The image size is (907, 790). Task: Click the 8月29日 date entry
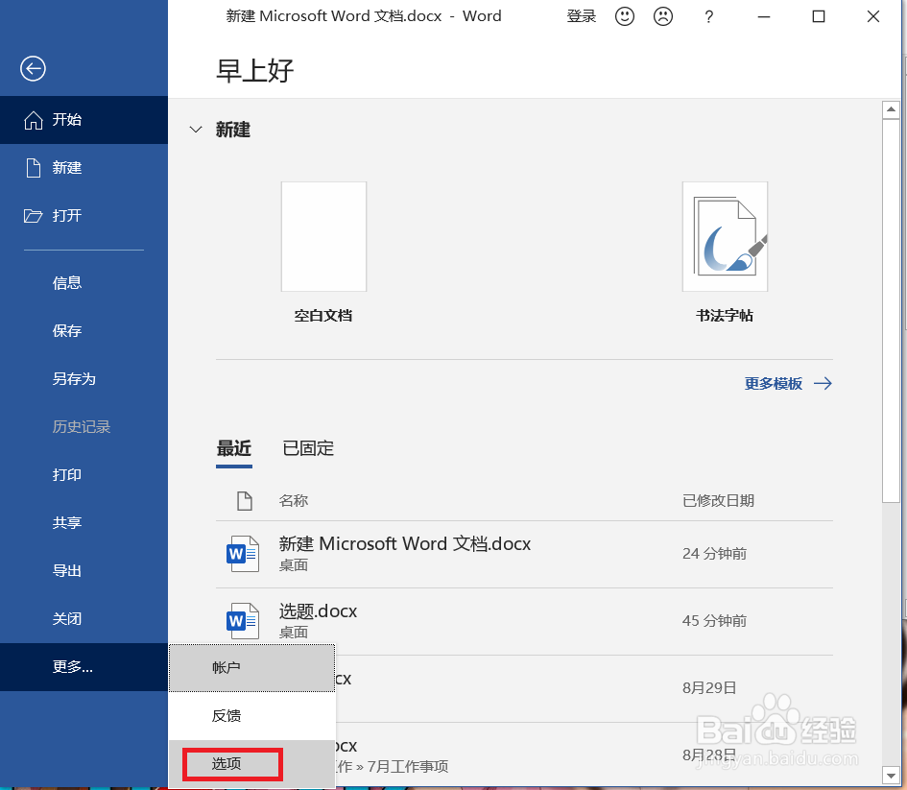(x=709, y=687)
